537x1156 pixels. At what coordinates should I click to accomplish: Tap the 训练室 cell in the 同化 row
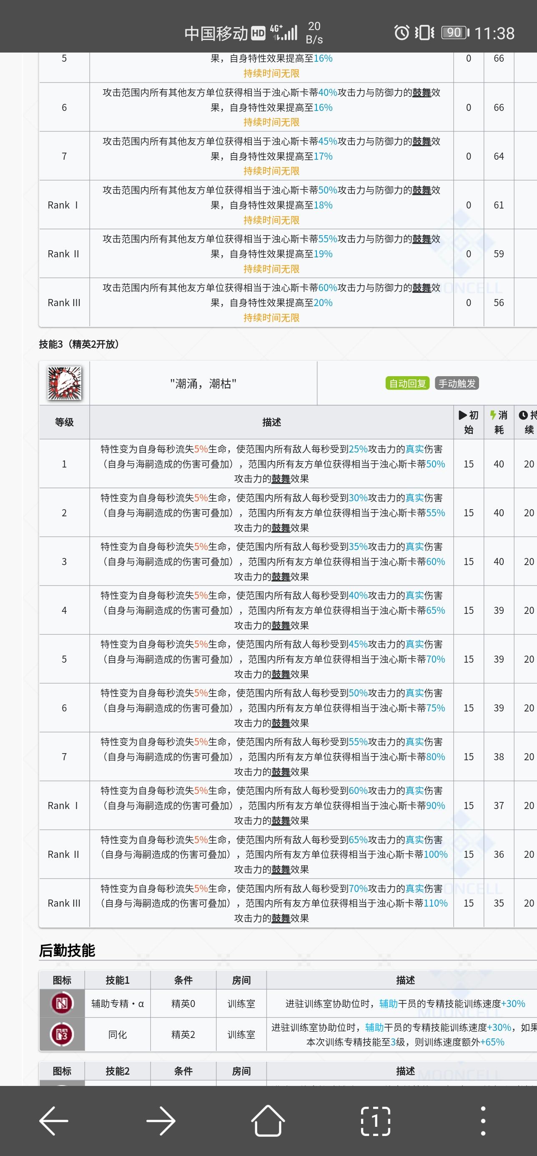[241, 1034]
